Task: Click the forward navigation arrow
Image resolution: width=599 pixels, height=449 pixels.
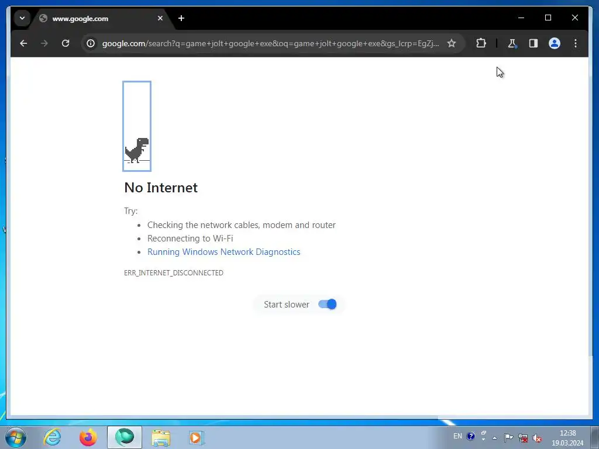Action: [x=44, y=43]
